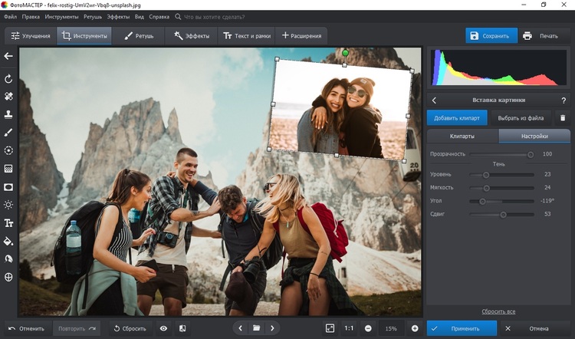Open the Эффекты menu in menu bar
Viewport: 575px width, 339px height.
pyautogui.click(x=118, y=16)
